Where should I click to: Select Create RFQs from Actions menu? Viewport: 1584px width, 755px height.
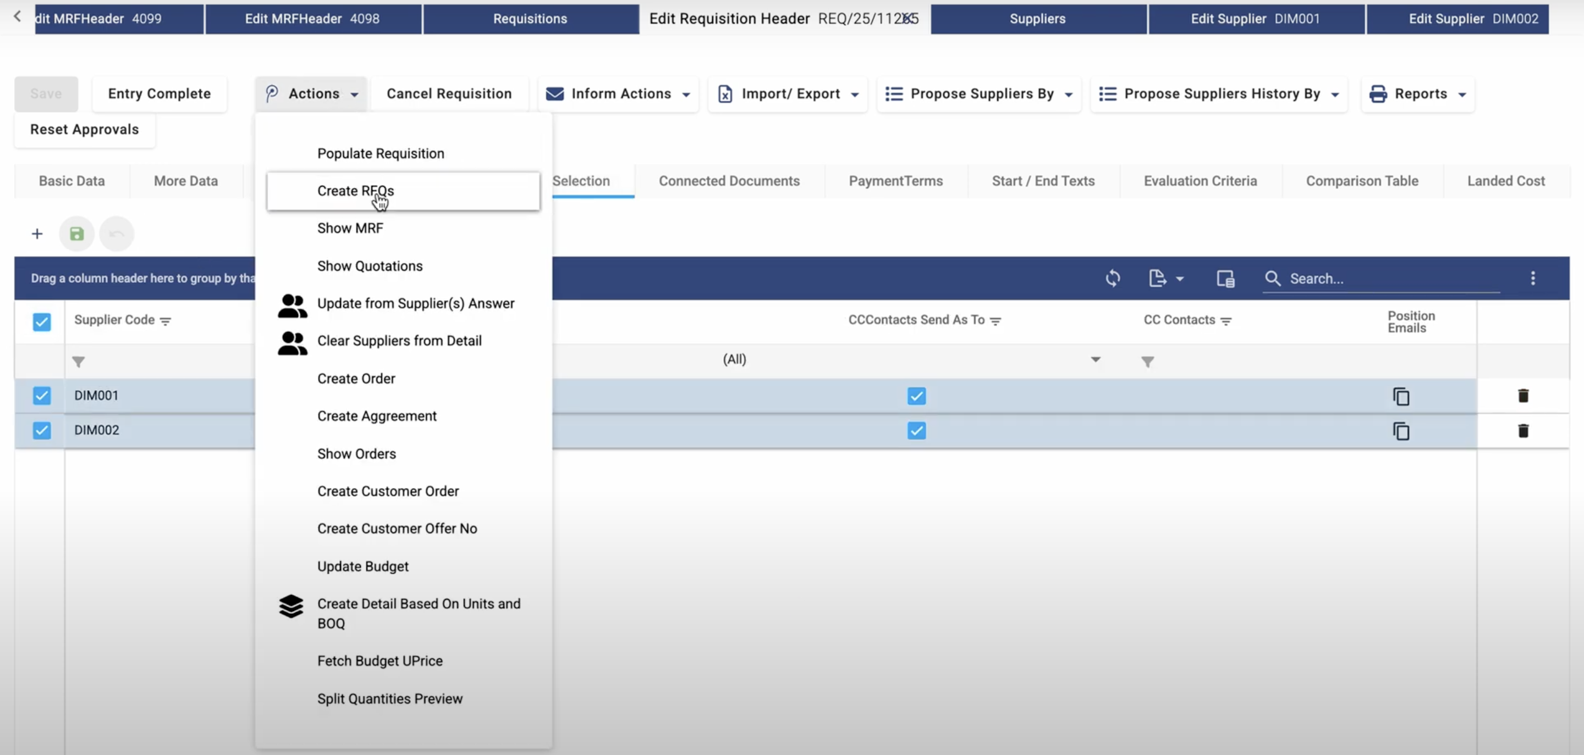coord(355,191)
